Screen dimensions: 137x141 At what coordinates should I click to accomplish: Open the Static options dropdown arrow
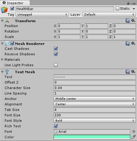[x=134, y=9]
